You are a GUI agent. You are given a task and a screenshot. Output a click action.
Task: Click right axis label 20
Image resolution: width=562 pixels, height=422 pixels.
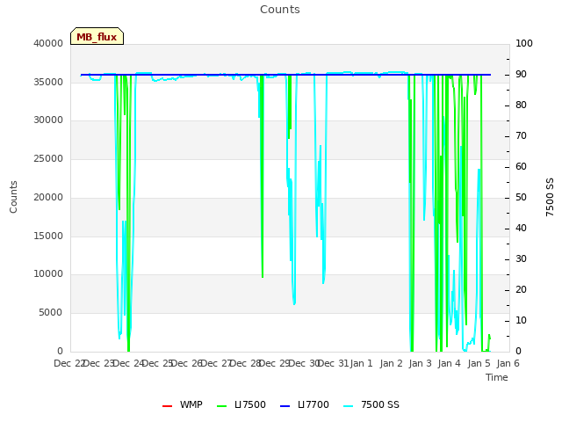click(x=521, y=289)
